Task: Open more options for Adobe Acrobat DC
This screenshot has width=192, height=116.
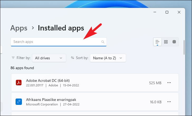Action: point(169,83)
